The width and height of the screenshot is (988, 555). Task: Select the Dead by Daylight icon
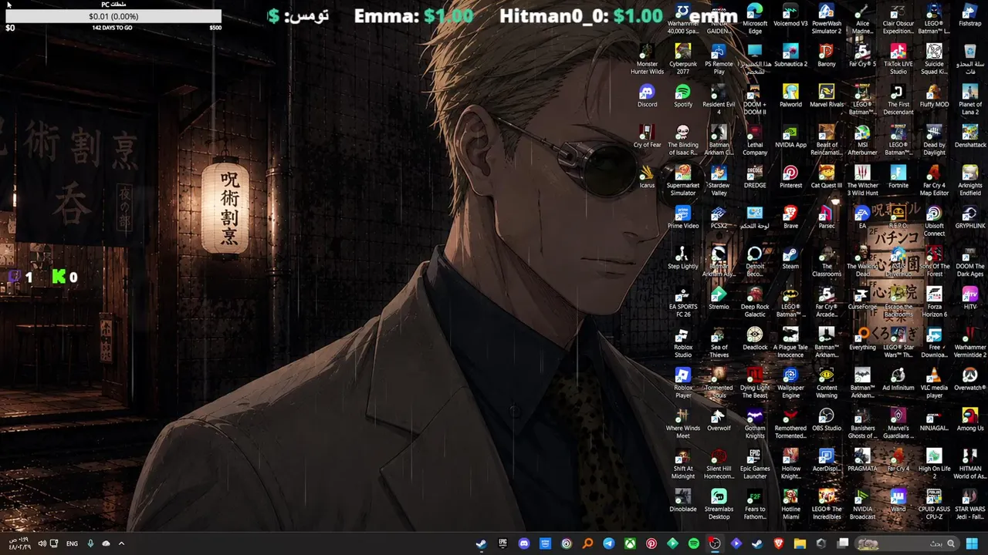pyautogui.click(x=934, y=140)
